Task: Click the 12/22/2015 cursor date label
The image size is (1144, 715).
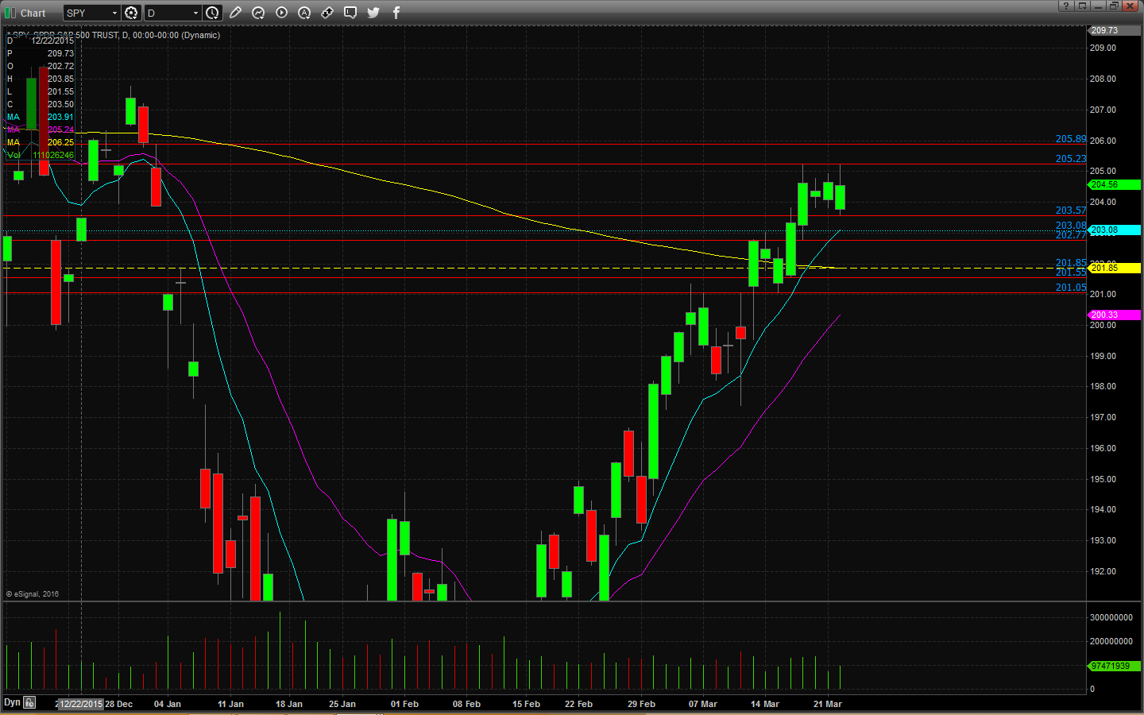Action: click(x=81, y=704)
